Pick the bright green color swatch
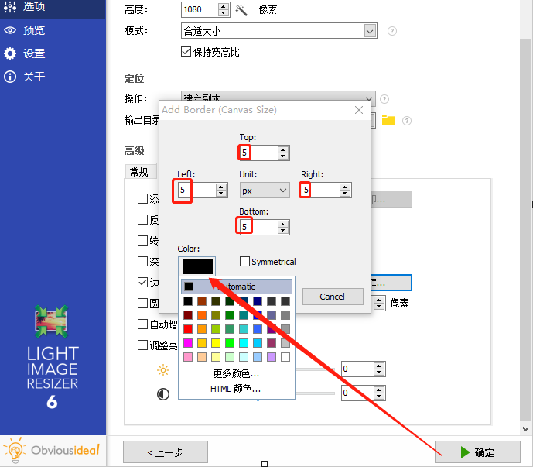Screen dimensions: 533x467 click(x=230, y=343)
